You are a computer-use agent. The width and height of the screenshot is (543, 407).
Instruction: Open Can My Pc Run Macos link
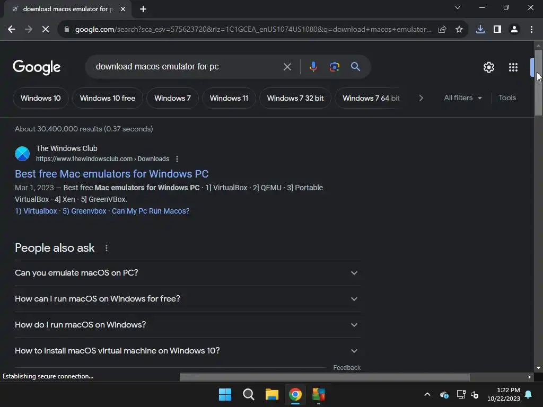151,211
